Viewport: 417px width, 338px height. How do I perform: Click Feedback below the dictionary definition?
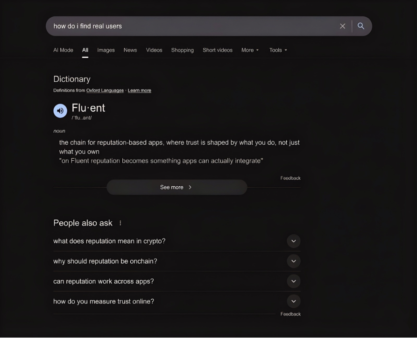(290, 178)
